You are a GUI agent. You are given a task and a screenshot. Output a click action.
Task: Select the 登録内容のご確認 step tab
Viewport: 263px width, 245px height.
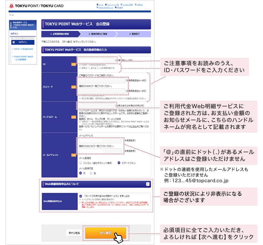tap(98, 33)
